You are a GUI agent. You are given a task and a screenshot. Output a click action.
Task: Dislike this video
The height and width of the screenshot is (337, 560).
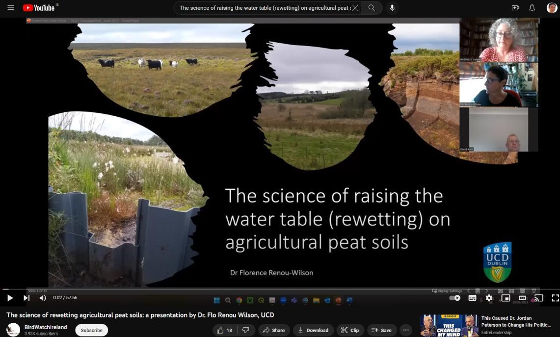[x=246, y=330]
